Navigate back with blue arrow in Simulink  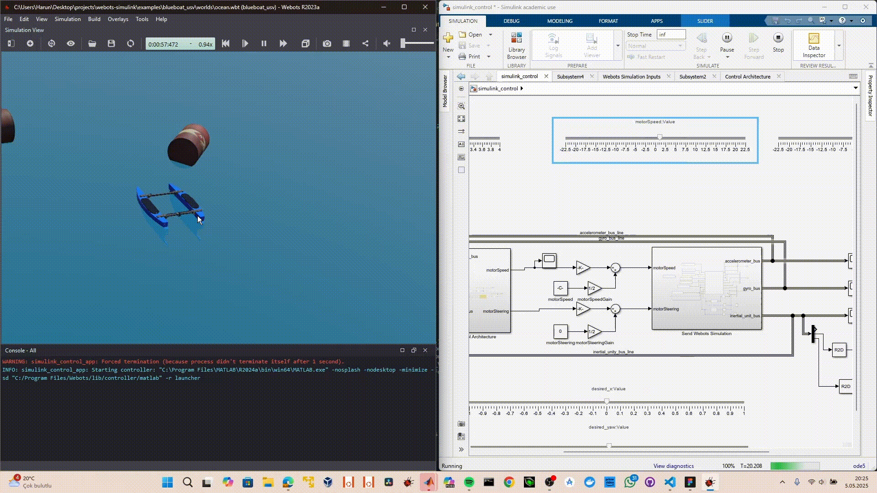pyautogui.click(x=461, y=77)
